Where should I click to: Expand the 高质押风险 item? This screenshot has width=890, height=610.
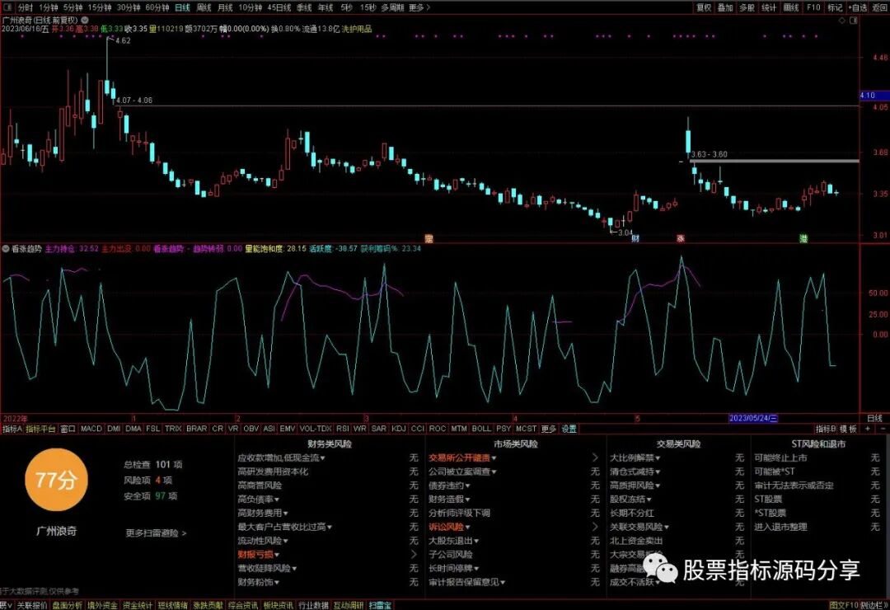click(x=635, y=486)
